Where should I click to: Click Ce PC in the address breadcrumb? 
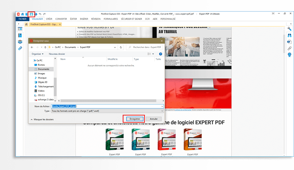tap(58, 47)
